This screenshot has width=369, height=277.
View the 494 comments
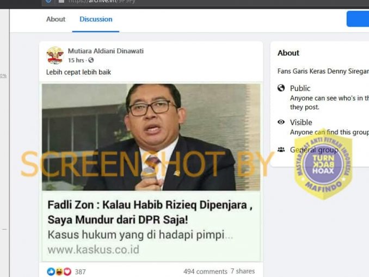(205, 272)
